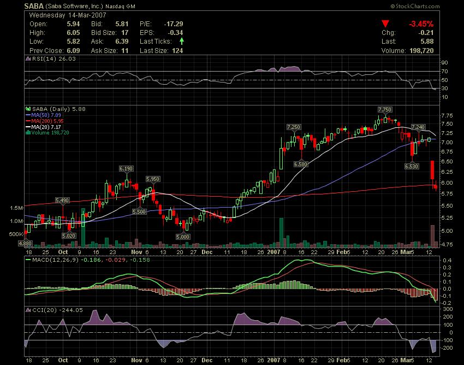Select the Low value 5.82
The height and width of the screenshot is (365, 464).
click(73, 41)
